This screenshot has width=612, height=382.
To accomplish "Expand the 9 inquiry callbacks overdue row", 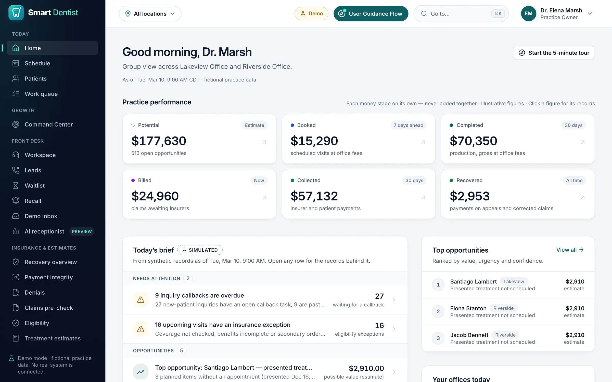I will pos(265,300).
